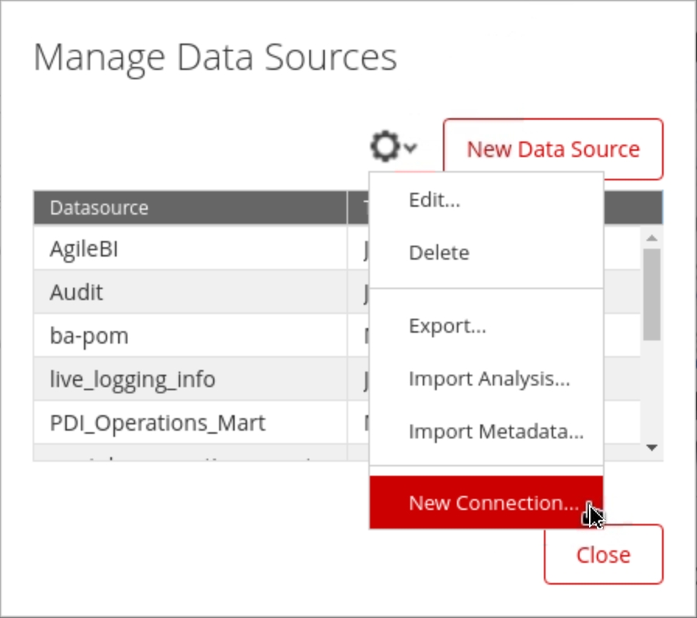Choose Edit... from the gear menu

point(434,200)
